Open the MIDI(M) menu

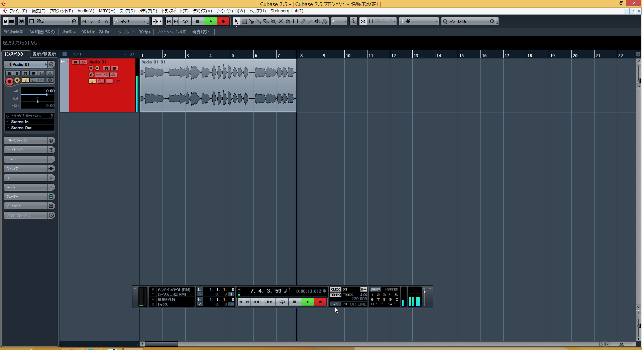tap(107, 11)
